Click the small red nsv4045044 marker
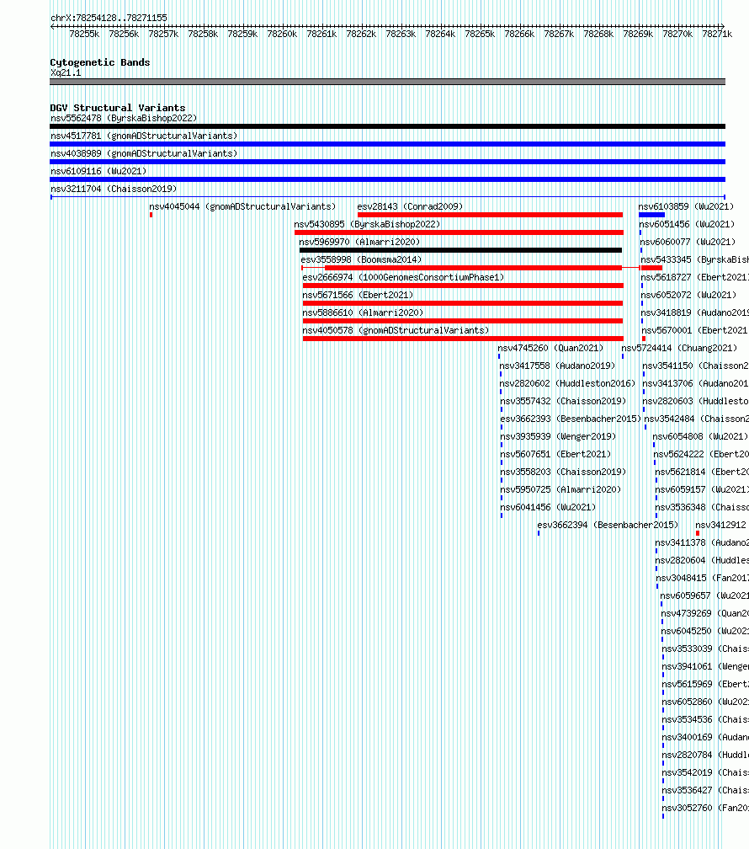Image resolution: width=749 pixels, height=849 pixels. coord(151,215)
